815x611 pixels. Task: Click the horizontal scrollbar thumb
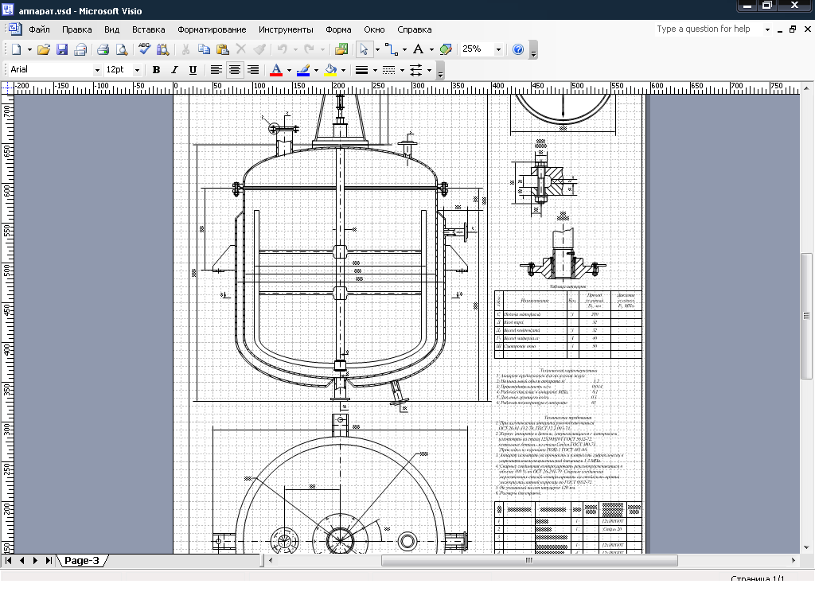pos(529,561)
